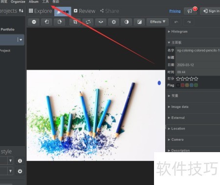Screen dimensions: 220x185
Task: Redo the last edit
Action: 189,22
